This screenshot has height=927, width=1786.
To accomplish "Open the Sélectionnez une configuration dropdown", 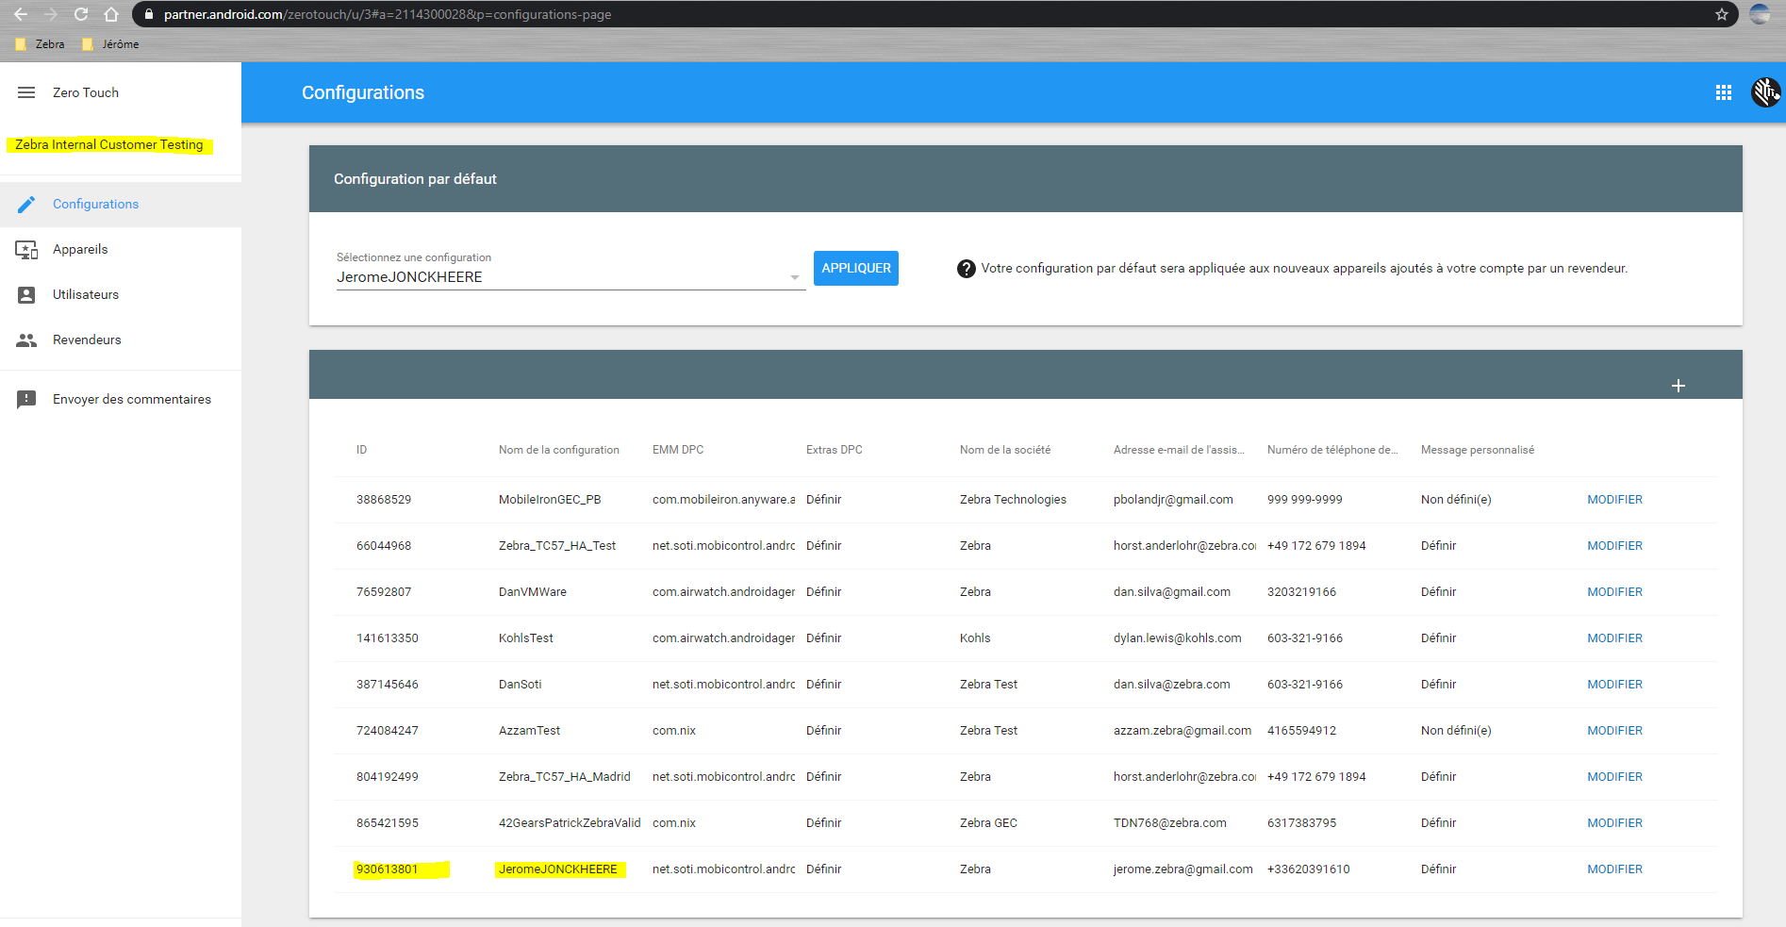I will 794,276.
